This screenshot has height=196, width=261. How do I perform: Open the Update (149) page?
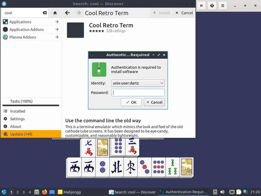(31, 134)
